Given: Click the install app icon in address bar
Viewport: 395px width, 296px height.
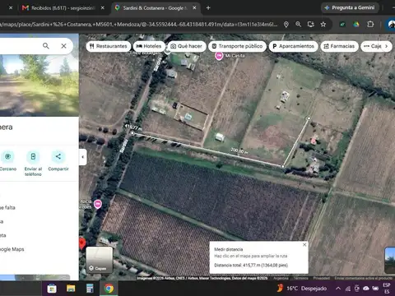Looking at the screenshot, I should point(311,25).
